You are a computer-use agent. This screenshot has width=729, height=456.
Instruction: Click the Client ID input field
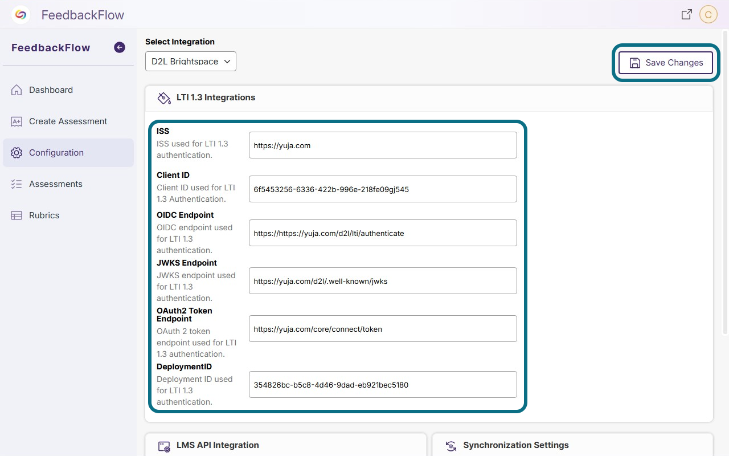point(383,189)
